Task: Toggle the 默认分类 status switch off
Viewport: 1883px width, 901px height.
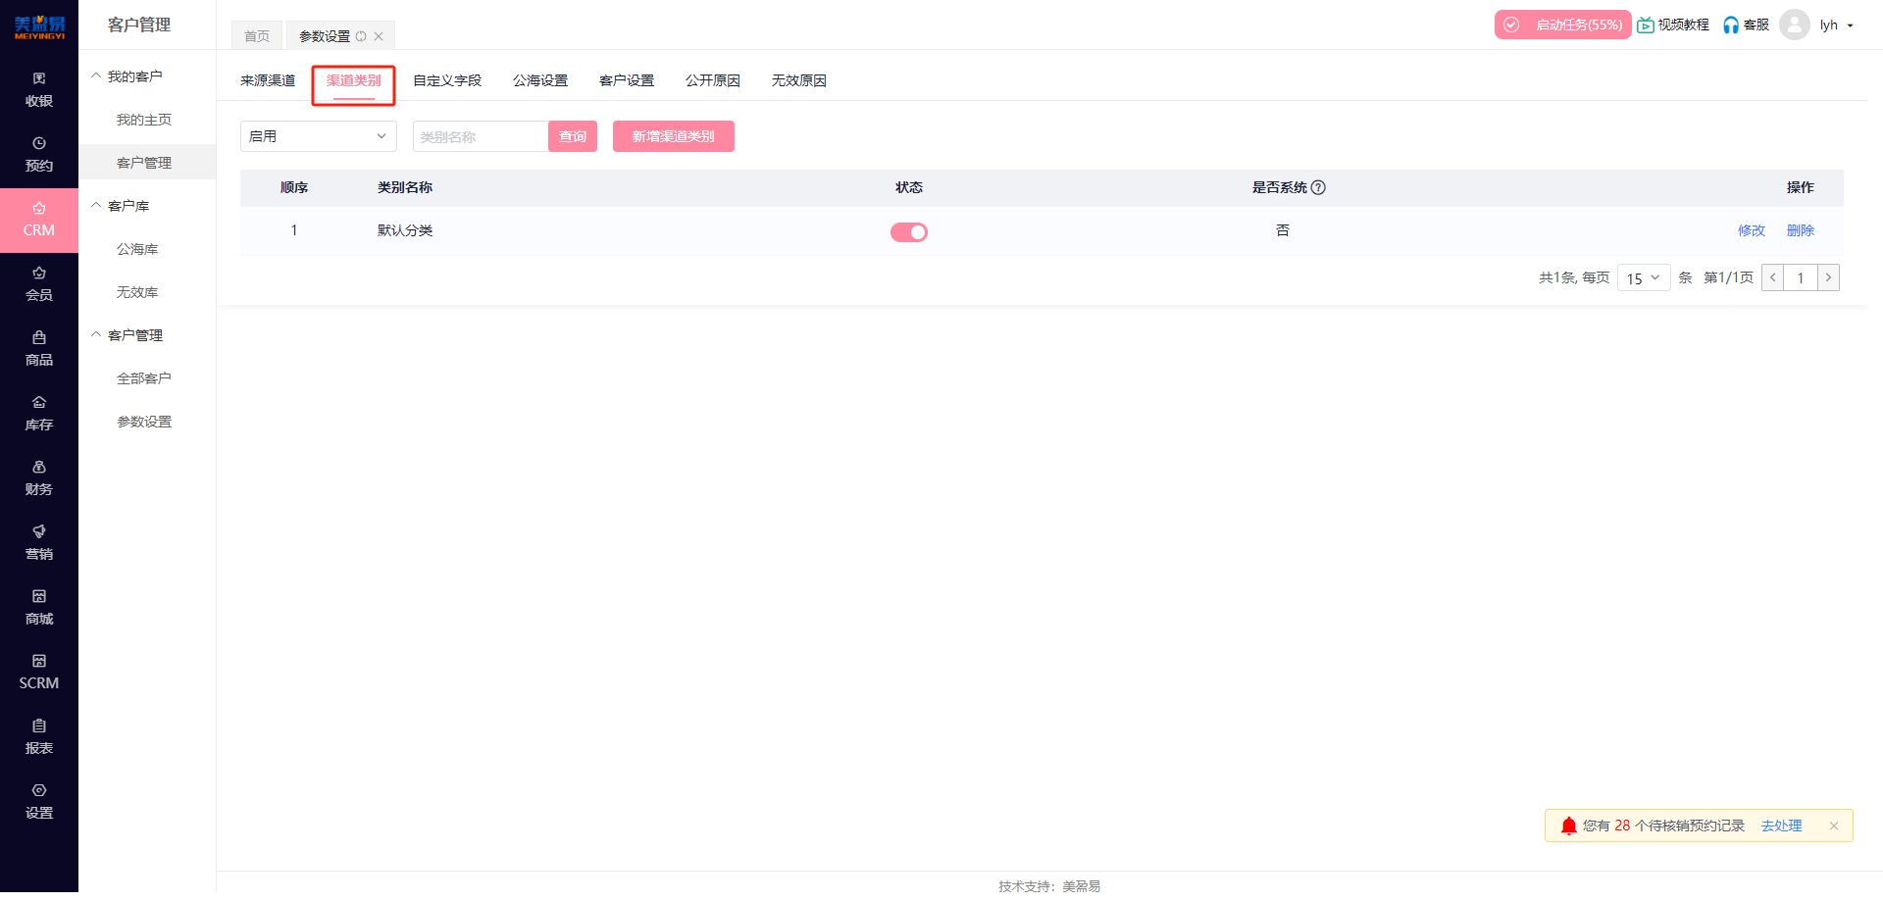Action: pos(908,231)
